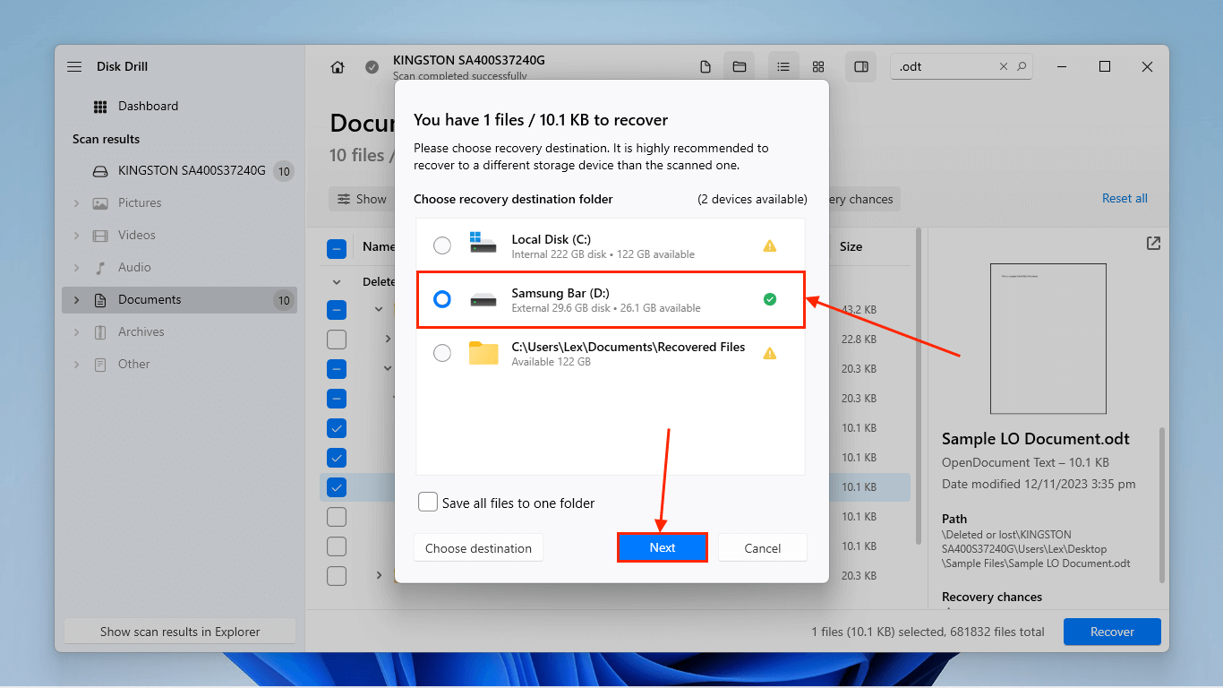Expand the Pictures category

click(76, 203)
